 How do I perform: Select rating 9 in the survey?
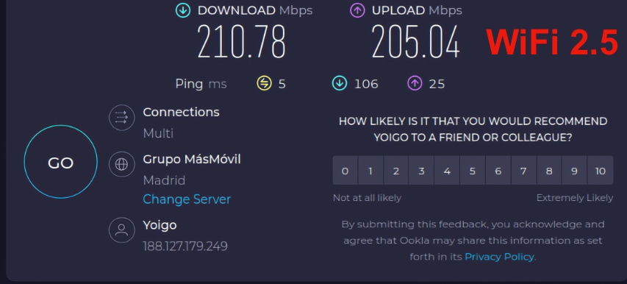[574, 171]
